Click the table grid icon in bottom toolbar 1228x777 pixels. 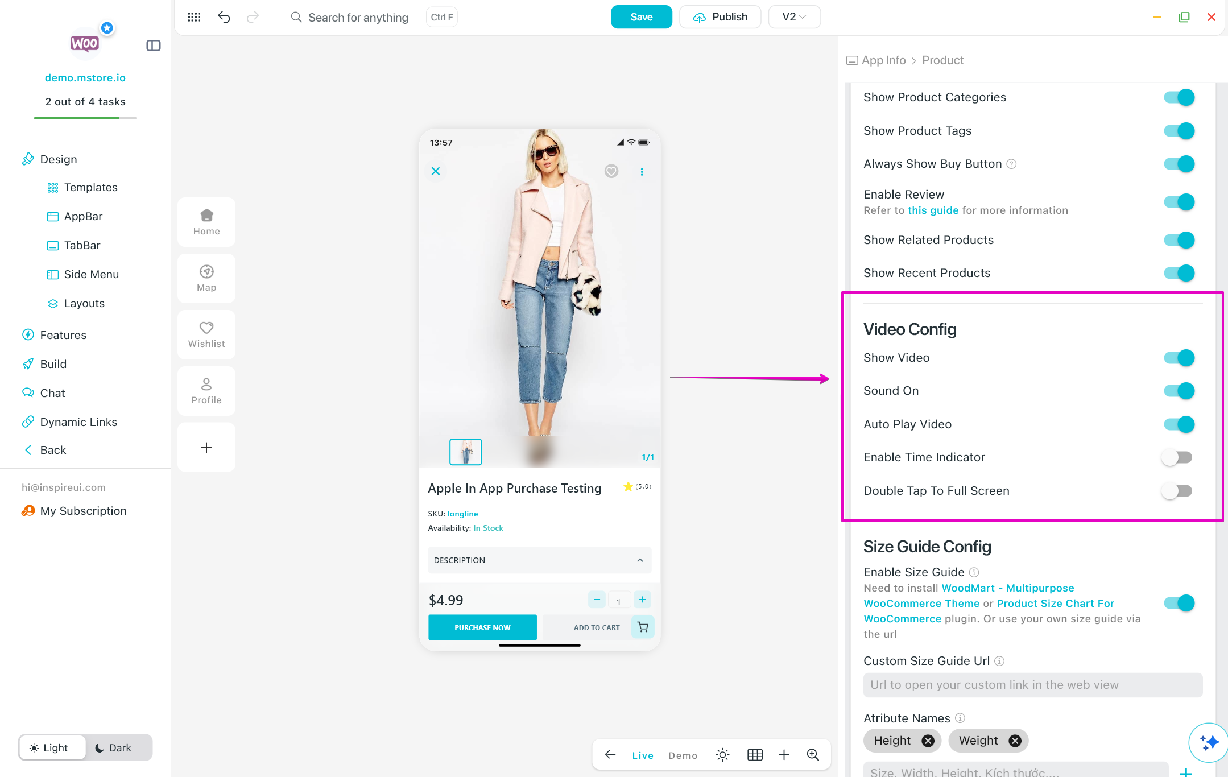click(x=755, y=755)
